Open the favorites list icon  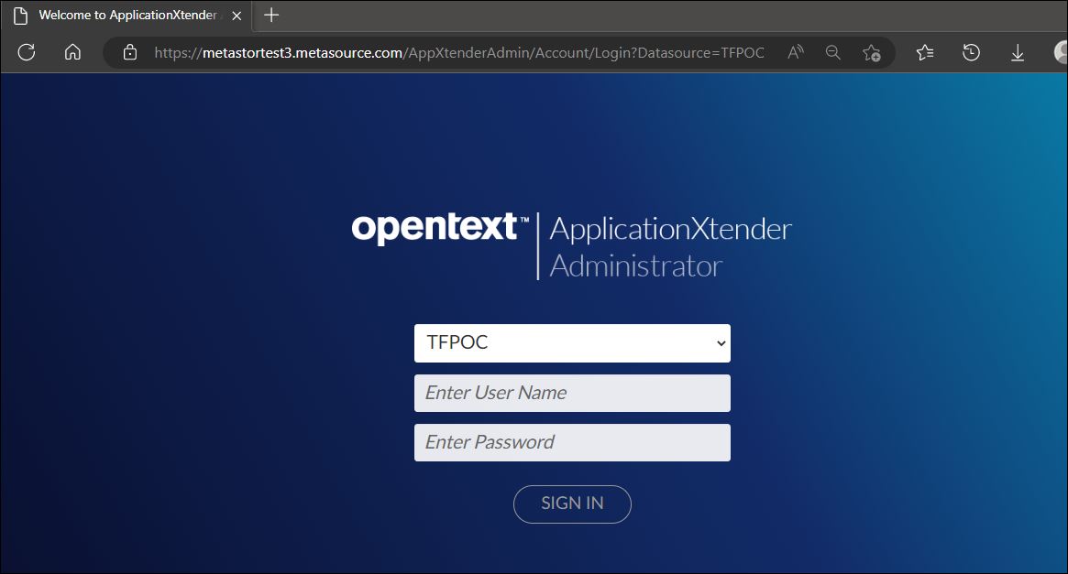925,52
